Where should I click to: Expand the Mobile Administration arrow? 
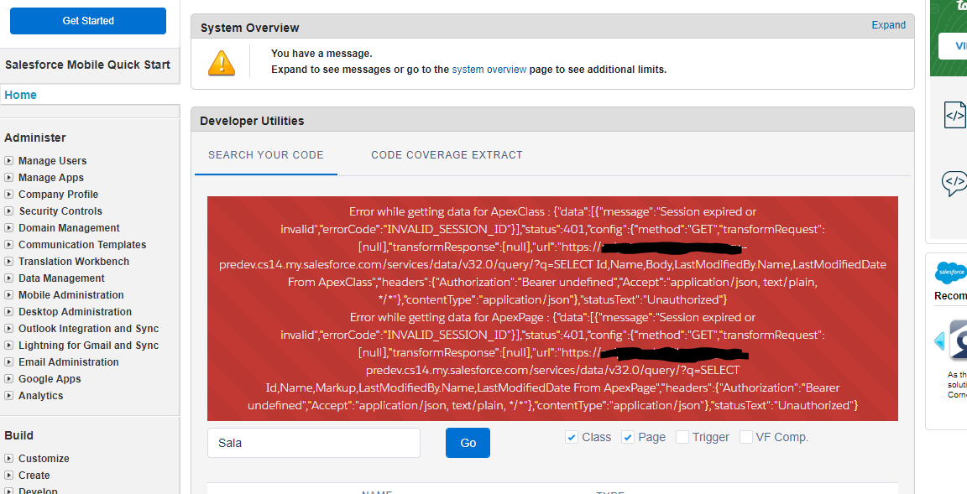[x=8, y=295]
